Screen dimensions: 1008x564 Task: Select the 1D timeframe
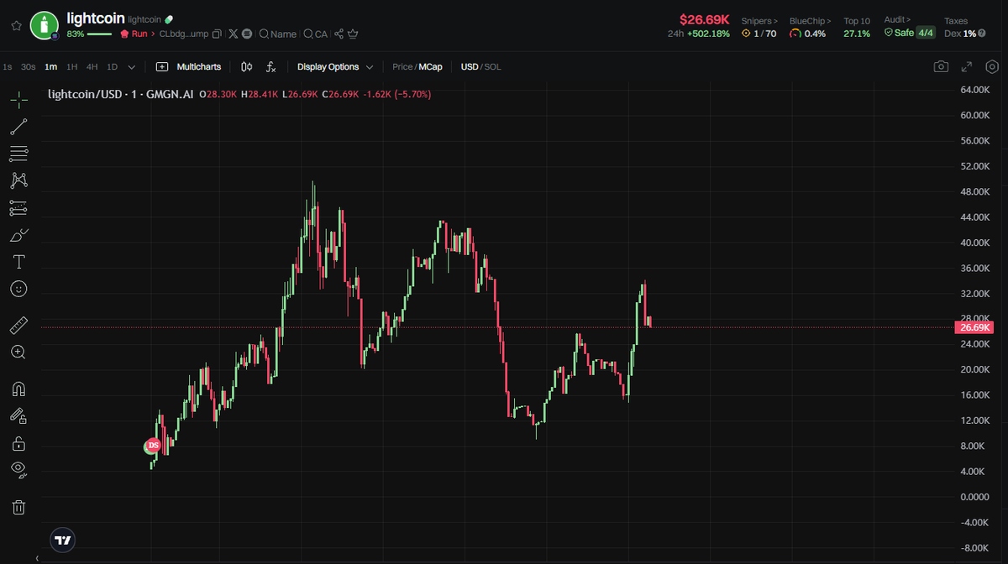tap(113, 66)
